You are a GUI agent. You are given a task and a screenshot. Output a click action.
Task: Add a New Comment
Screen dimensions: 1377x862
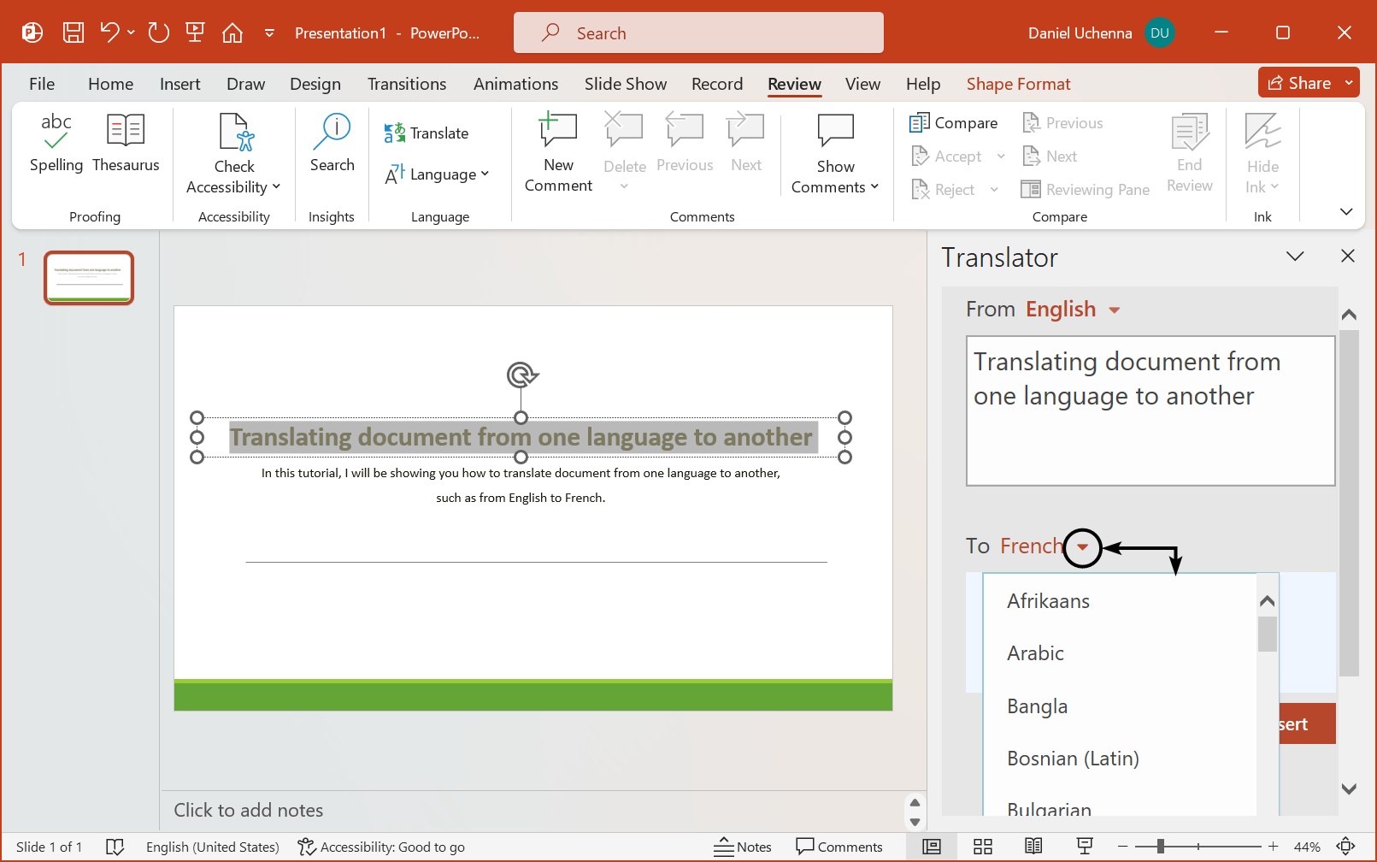coord(556,152)
